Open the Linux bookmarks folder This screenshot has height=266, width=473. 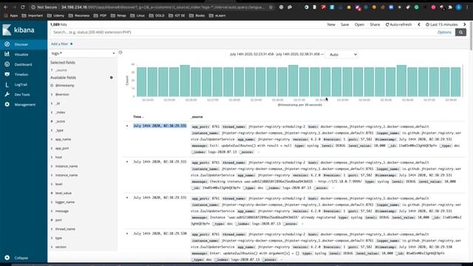tap(137, 16)
